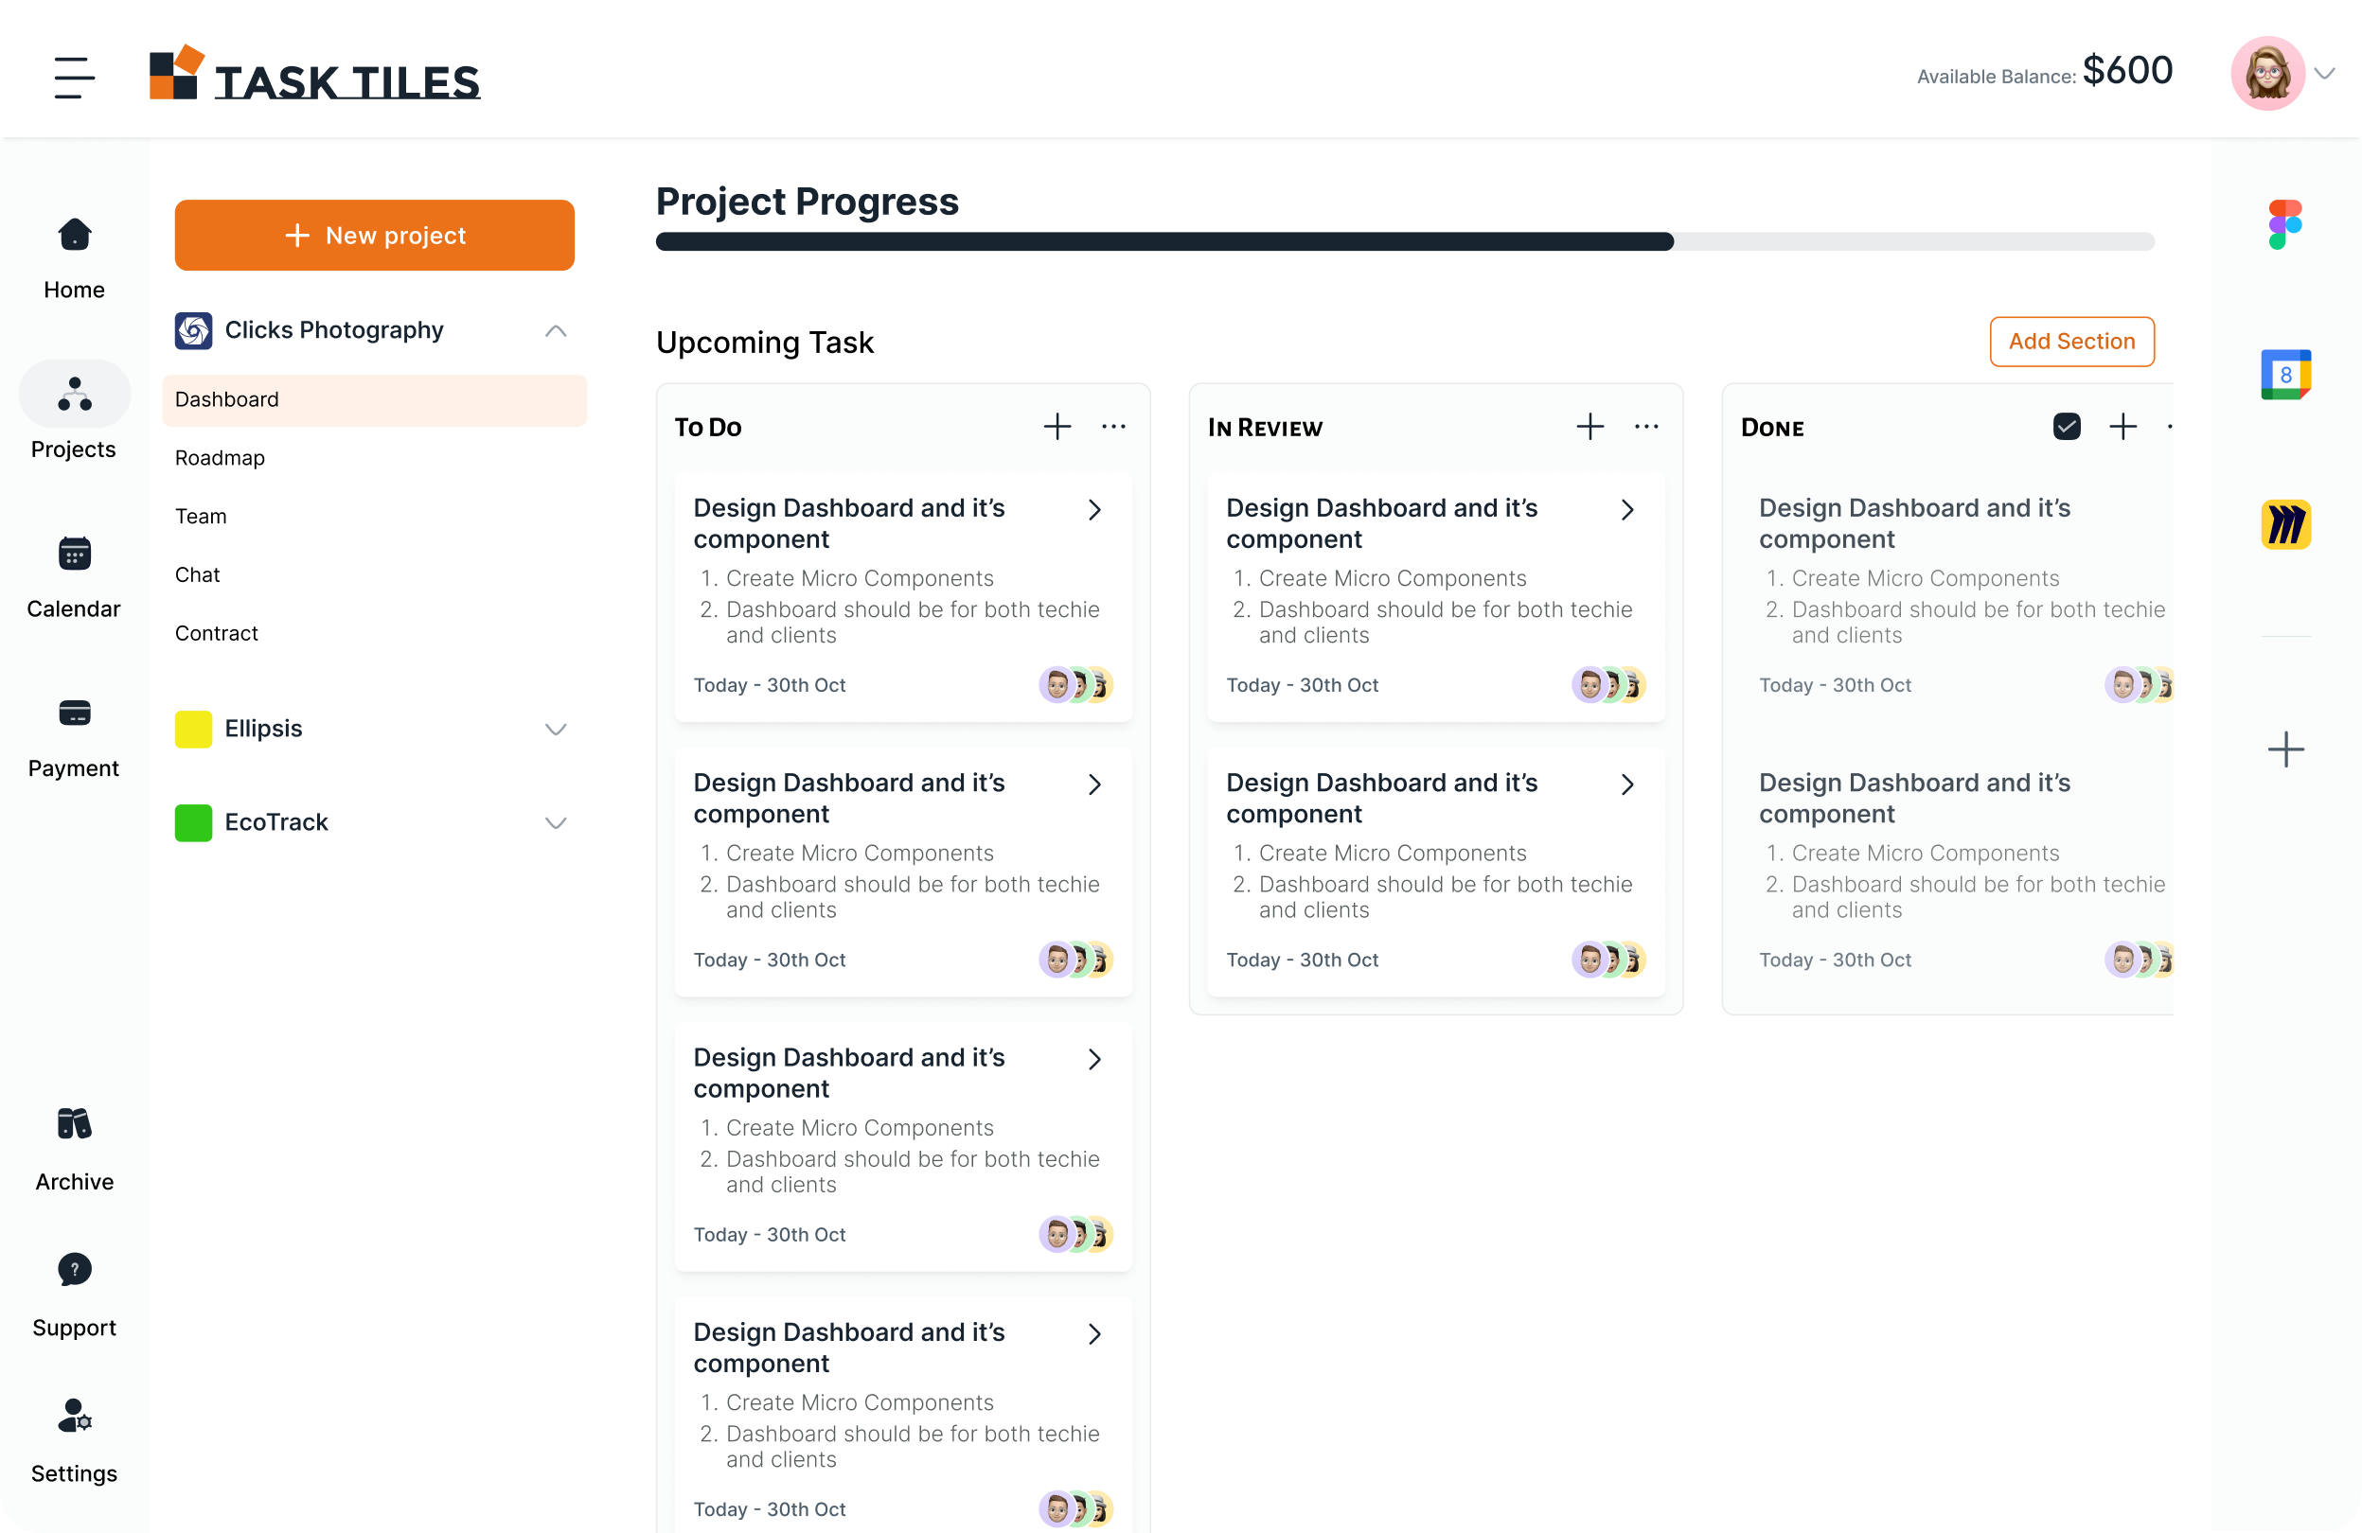Open In Review column options menu
Viewport: 2362px width, 1533px height.
tap(1645, 427)
